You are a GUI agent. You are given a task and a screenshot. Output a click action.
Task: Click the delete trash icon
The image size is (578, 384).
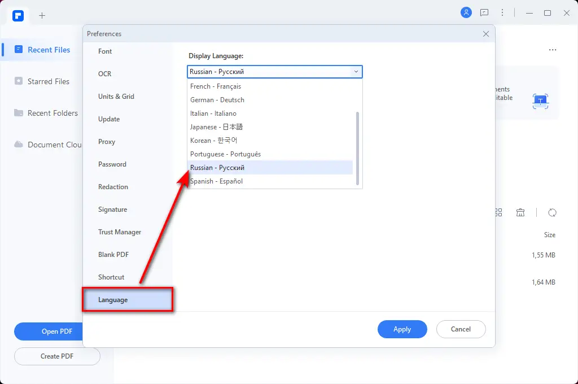pyautogui.click(x=520, y=212)
